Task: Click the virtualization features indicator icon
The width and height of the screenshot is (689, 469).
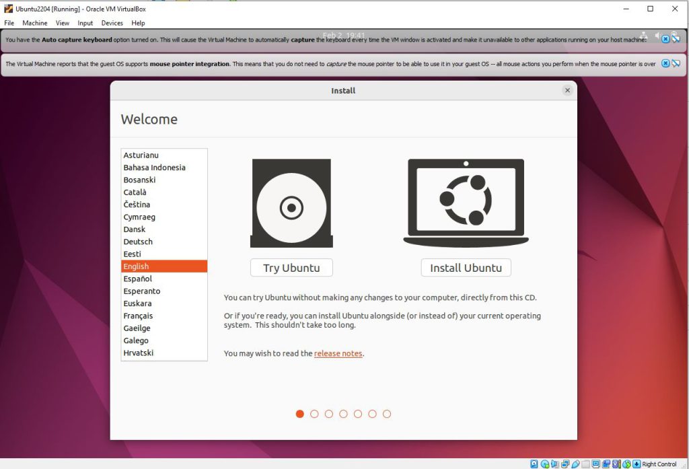Action: pyautogui.click(x=616, y=464)
